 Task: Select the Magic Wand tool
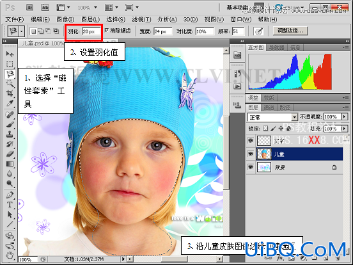click(10, 83)
